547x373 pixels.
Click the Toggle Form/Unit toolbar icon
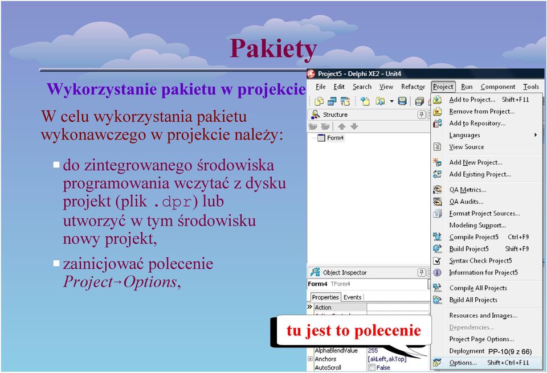[x=345, y=101]
